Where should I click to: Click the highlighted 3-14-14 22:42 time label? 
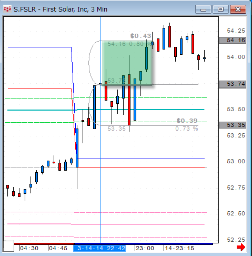[x=99, y=248]
